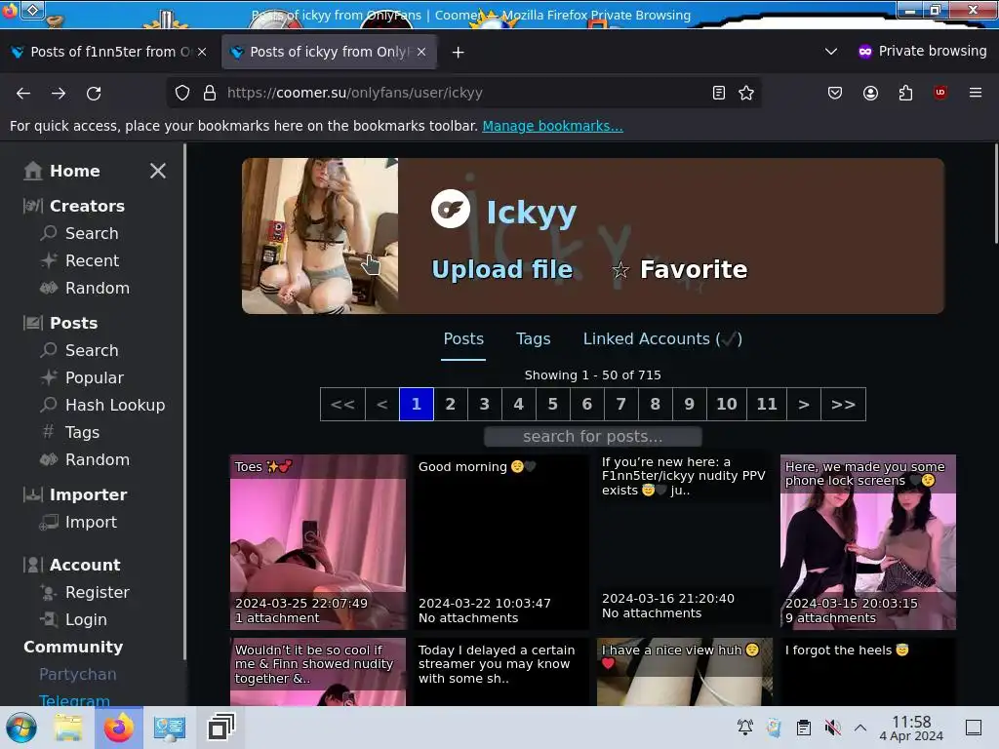Open the tracking protection shield icon
The image size is (999, 749).
(x=182, y=93)
